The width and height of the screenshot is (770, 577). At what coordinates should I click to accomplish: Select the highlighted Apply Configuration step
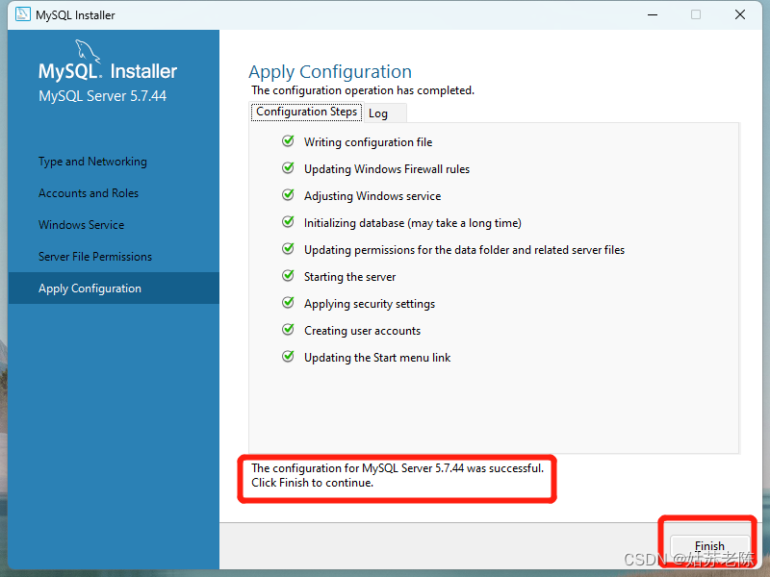(114, 288)
